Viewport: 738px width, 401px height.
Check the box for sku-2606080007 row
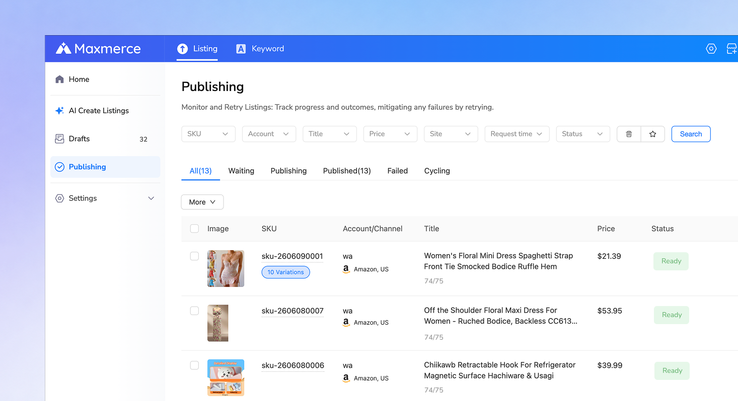pyautogui.click(x=194, y=311)
